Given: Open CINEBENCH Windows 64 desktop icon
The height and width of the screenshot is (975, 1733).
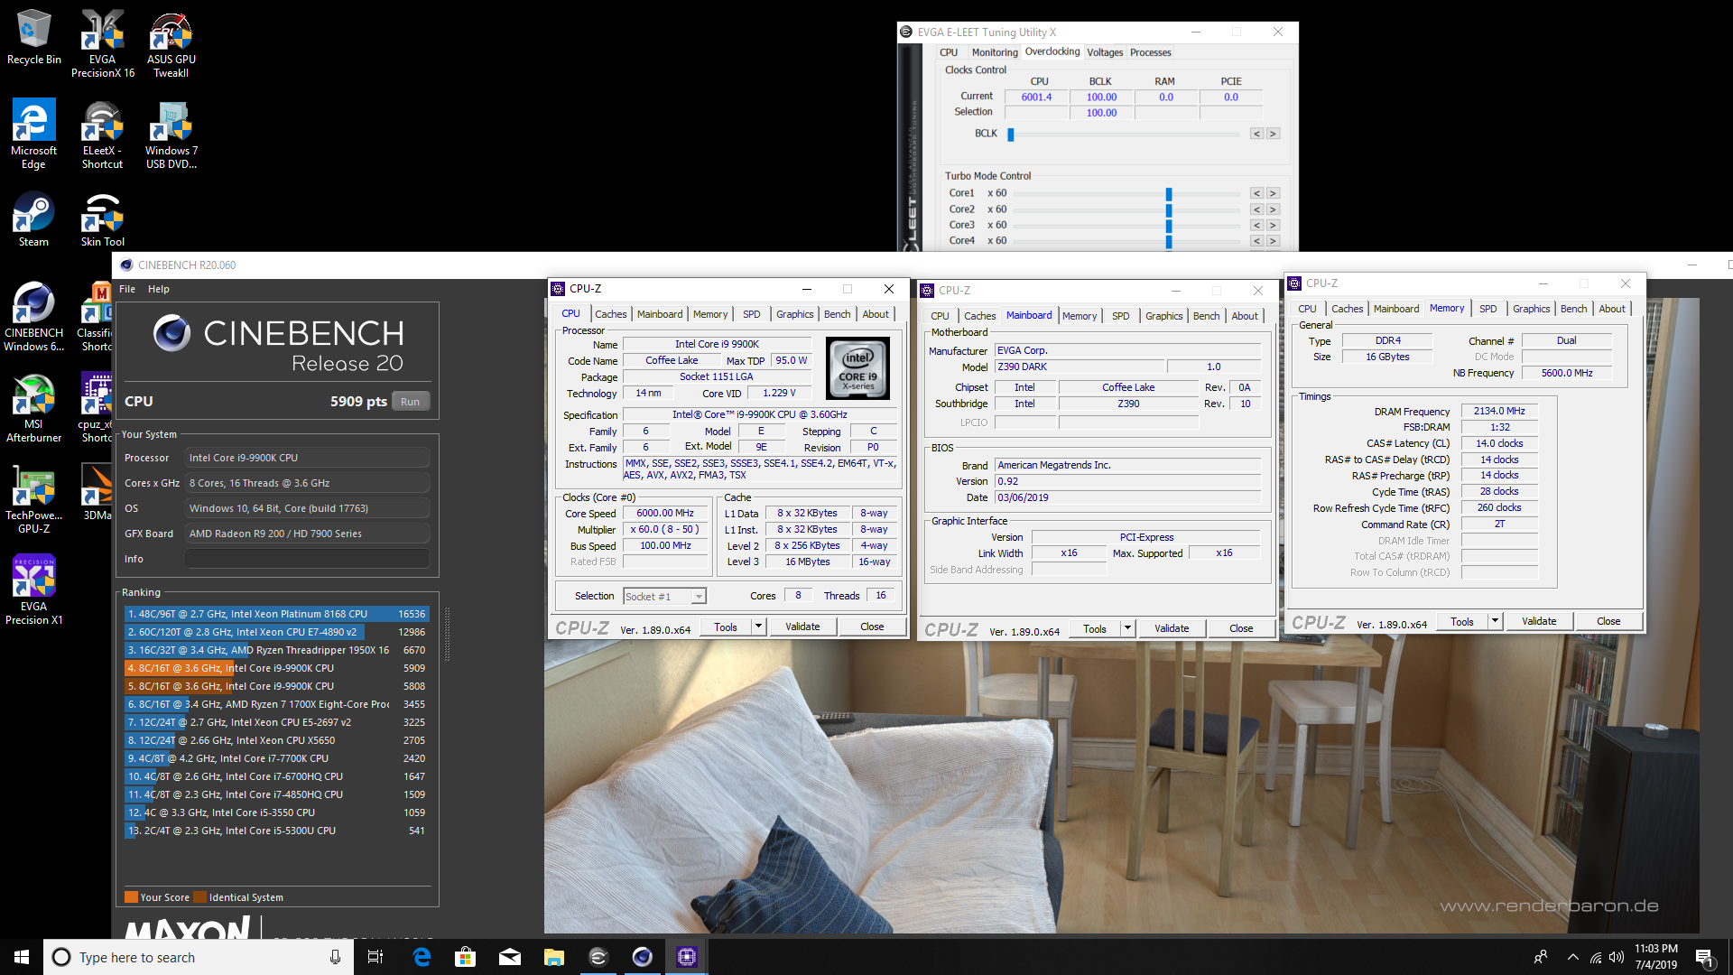Looking at the screenshot, I should (33, 316).
